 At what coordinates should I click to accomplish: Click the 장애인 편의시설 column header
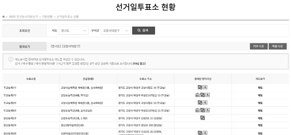[x=203, y=79]
